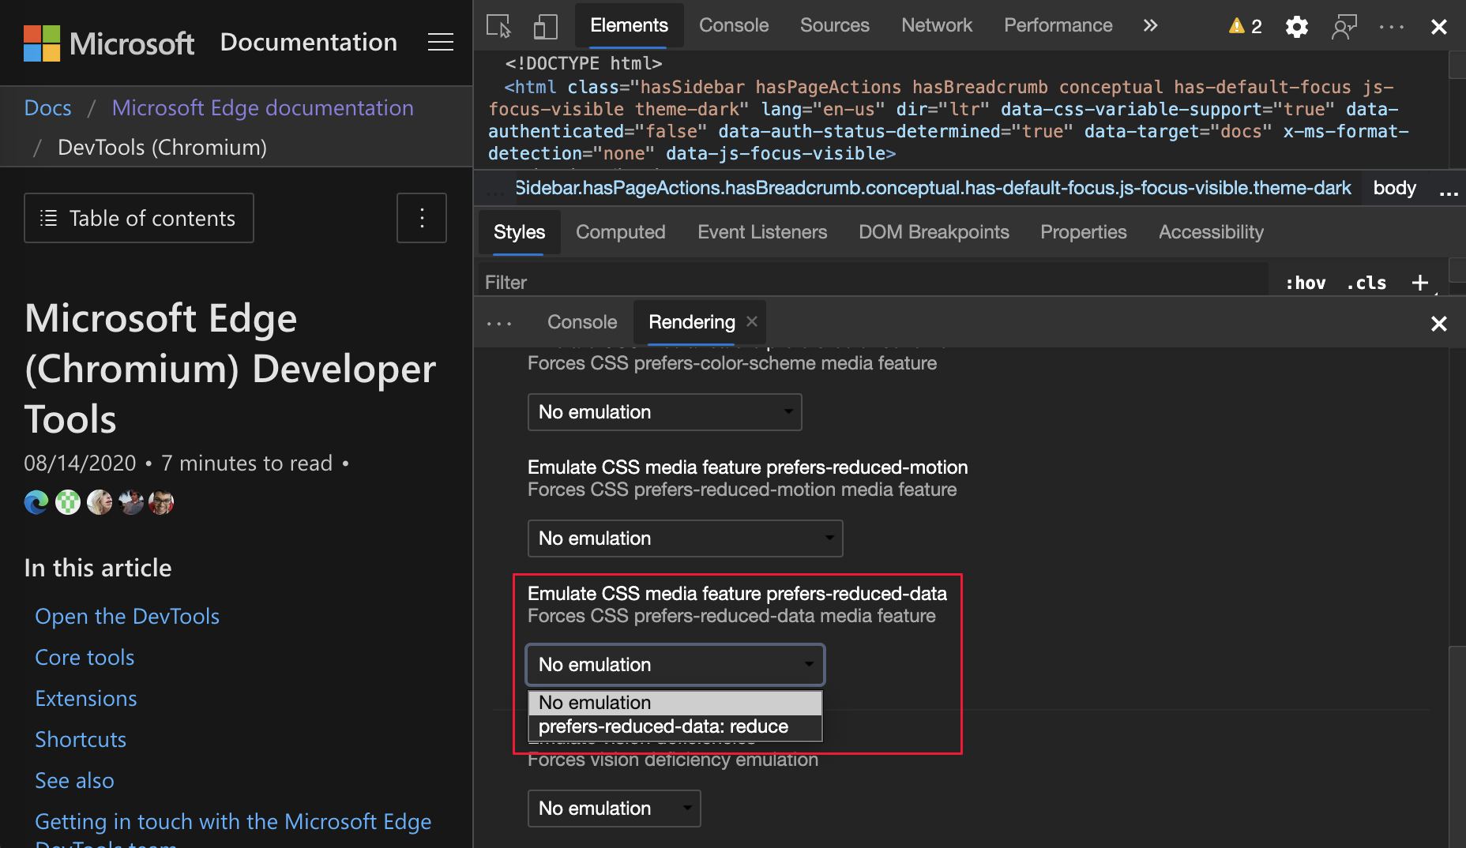1466x848 pixels.
Task: Toggle the :hov element state button
Action: click(1305, 283)
